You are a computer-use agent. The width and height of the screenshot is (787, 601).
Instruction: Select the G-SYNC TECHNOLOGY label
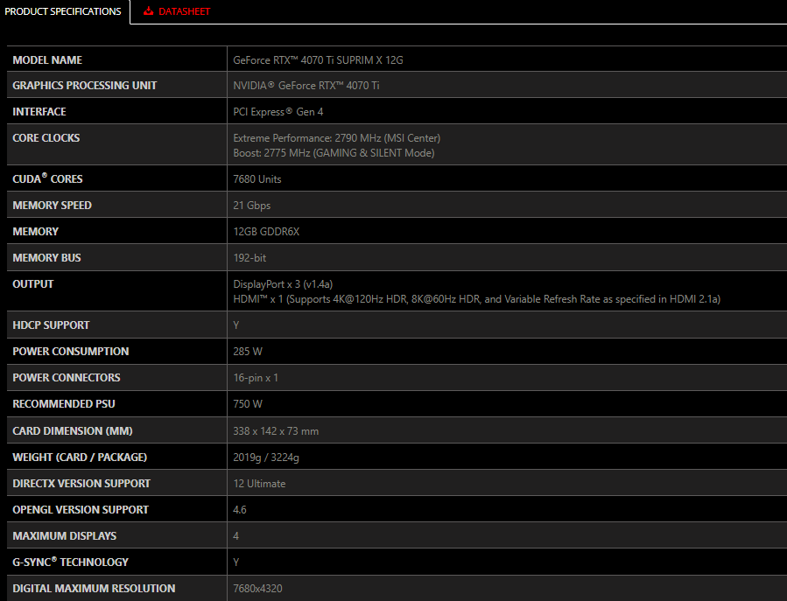point(70,562)
